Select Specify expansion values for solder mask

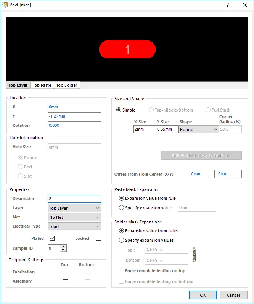[x=122, y=240]
